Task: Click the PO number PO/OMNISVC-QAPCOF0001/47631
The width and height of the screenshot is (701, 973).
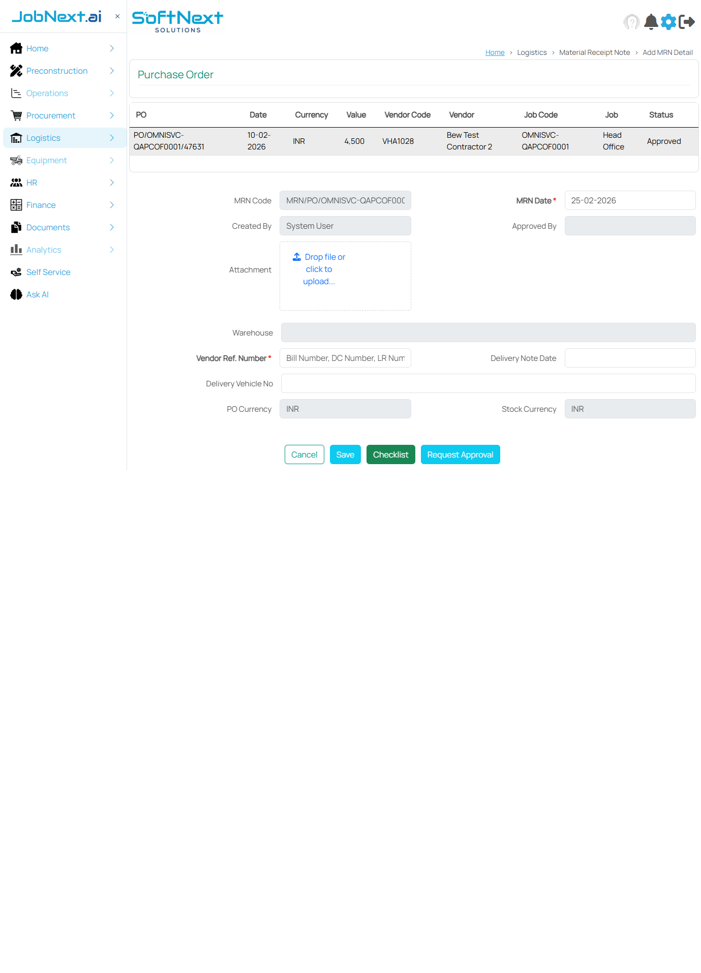Action: 169,141
